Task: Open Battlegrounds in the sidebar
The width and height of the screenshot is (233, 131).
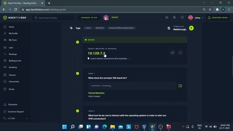Action: [x=15, y=61]
